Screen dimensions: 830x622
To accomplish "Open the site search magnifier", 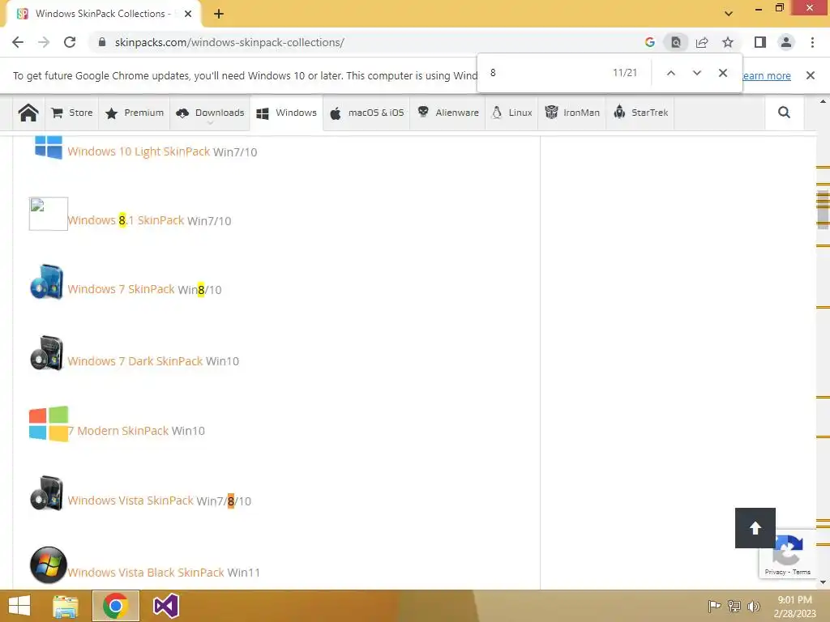I will point(784,112).
